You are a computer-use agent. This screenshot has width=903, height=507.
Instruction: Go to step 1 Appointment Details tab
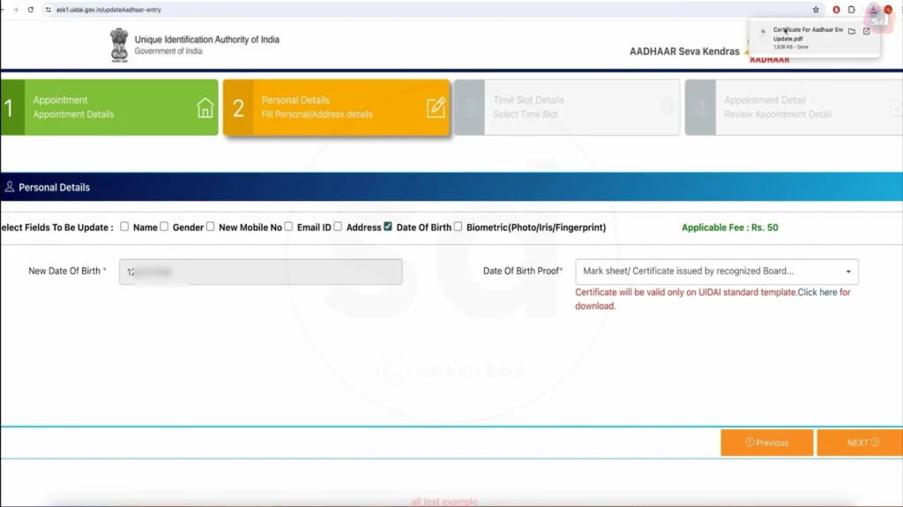point(109,107)
